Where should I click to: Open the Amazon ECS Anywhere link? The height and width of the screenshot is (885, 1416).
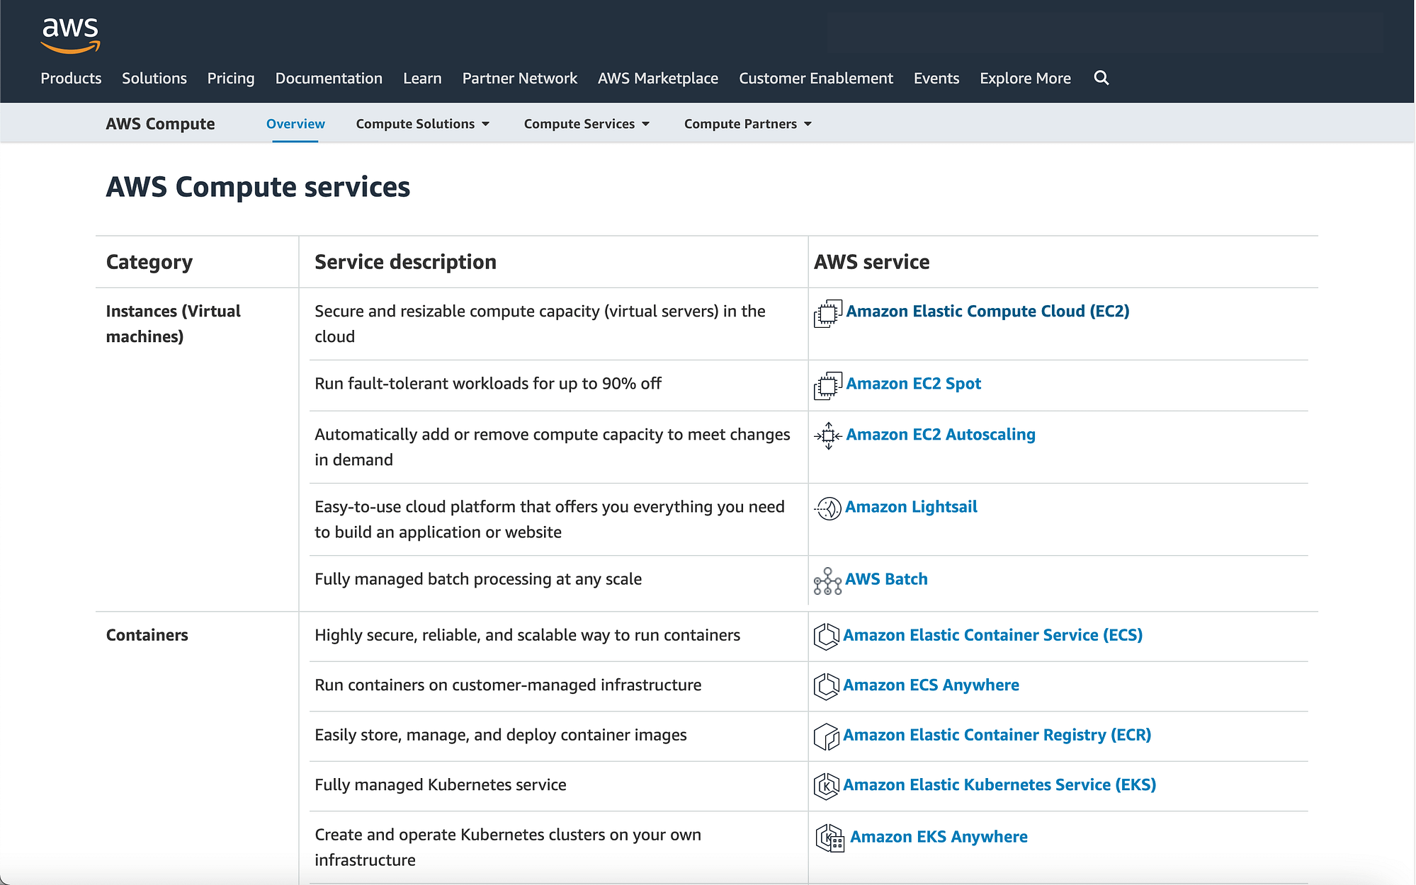[x=931, y=685]
